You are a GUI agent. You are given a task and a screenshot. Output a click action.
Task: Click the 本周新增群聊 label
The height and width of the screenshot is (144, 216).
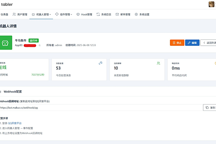(121, 75)
